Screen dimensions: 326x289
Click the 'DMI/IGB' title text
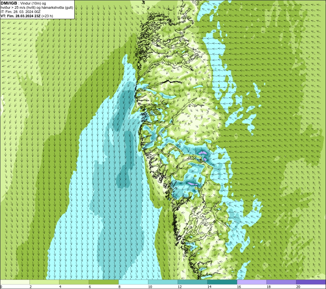pos(9,3)
